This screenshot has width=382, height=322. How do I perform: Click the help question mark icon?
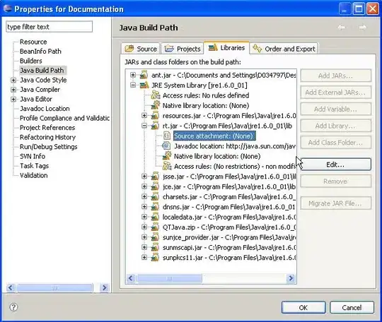(13, 307)
